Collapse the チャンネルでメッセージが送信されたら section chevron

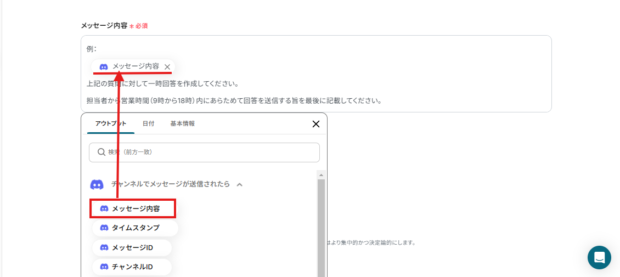pyautogui.click(x=239, y=184)
